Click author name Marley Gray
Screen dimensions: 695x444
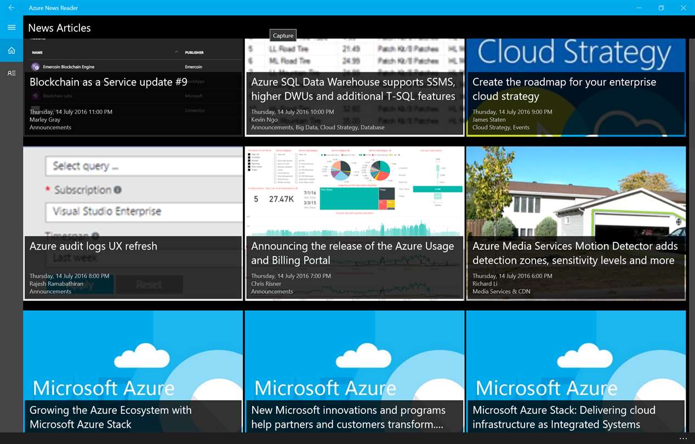pyautogui.click(x=44, y=119)
